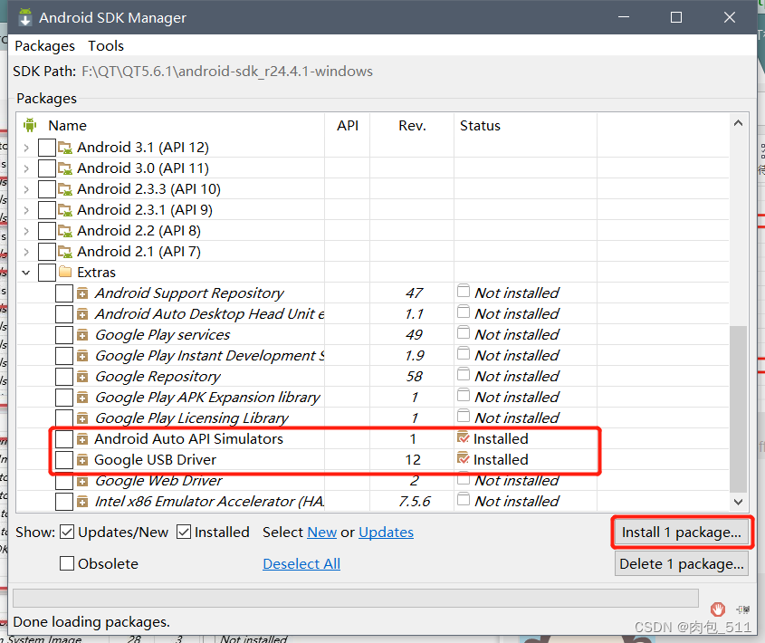Expand the Android 2.1 (API 7) node
This screenshot has height=643, width=765.
26,252
